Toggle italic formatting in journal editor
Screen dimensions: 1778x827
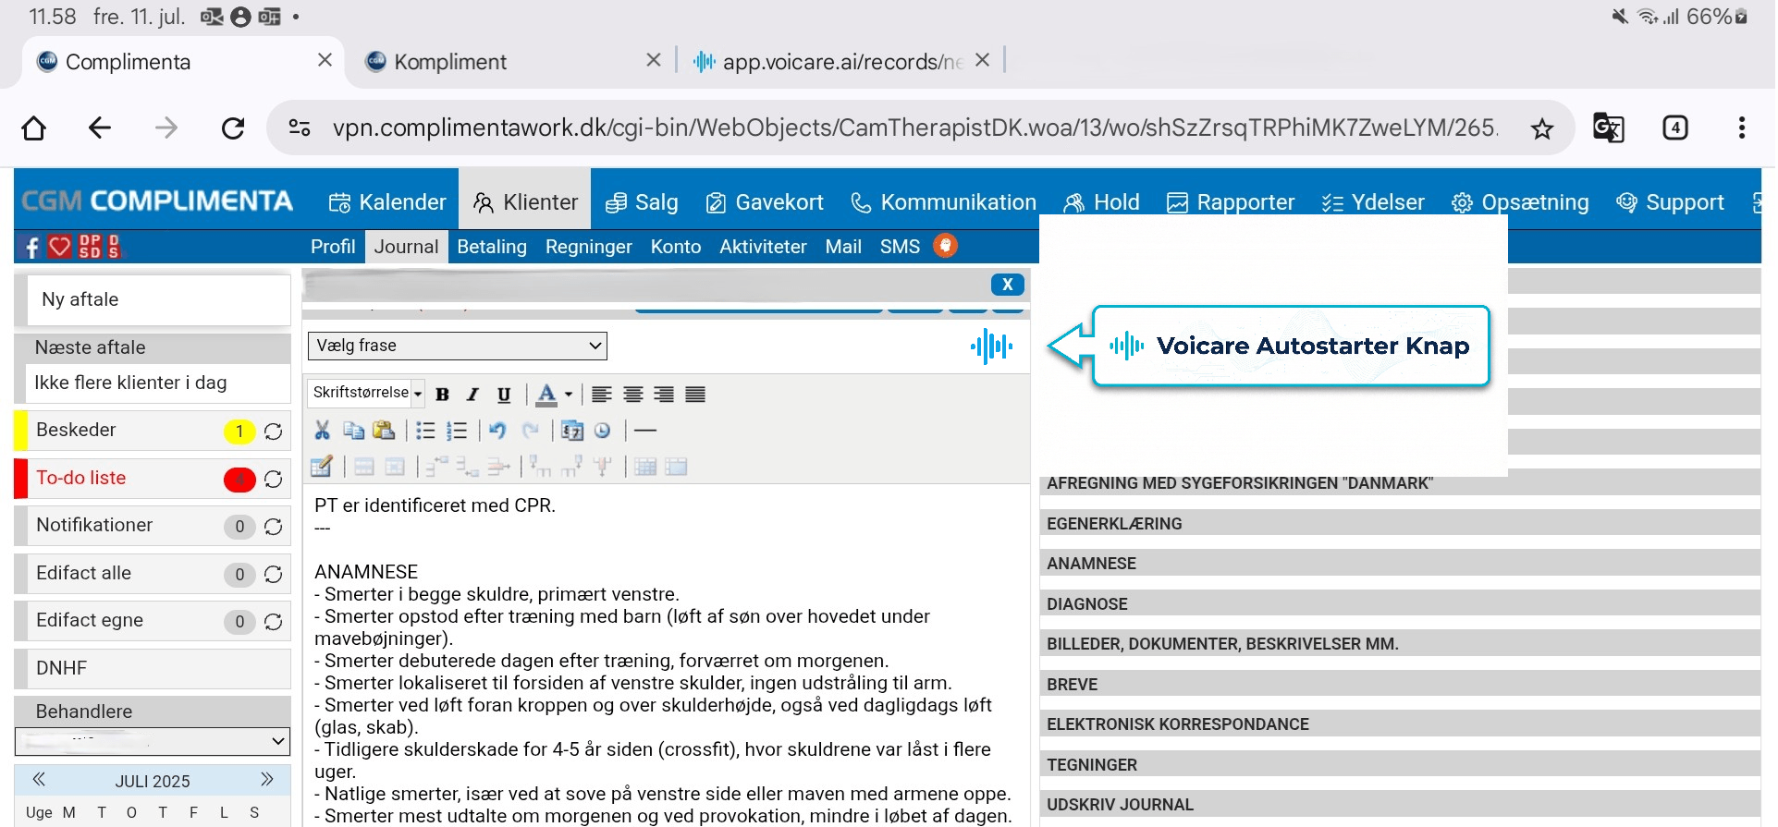click(472, 395)
